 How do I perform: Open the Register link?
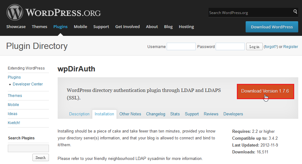(x=291, y=47)
